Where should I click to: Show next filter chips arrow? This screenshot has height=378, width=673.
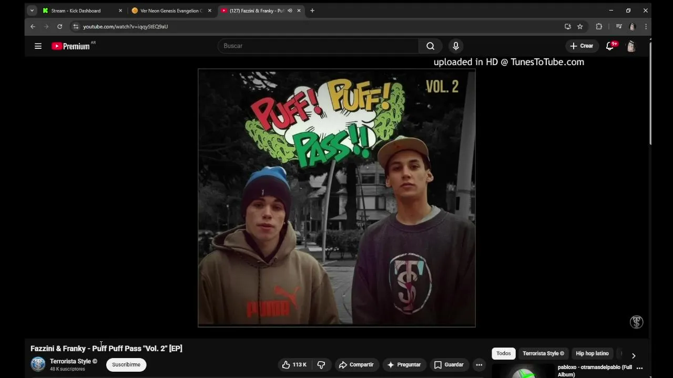point(634,355)
